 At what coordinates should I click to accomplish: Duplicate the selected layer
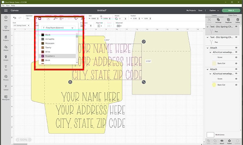[x=228, y=20]
